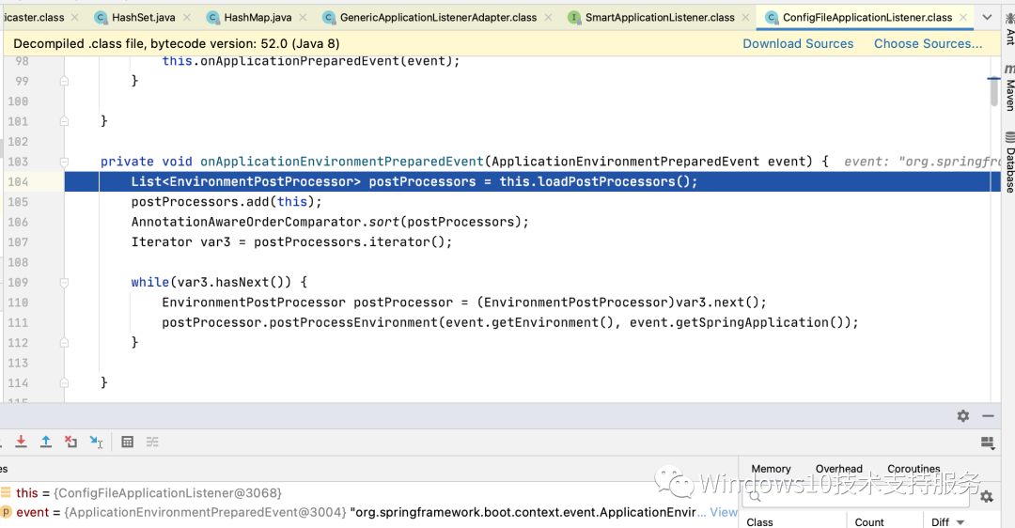Click the Drop Frame icon in debugger toolbar
Screen dimensions: 1015x528
70,442
